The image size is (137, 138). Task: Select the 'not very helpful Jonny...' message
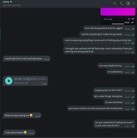point(116,66)
